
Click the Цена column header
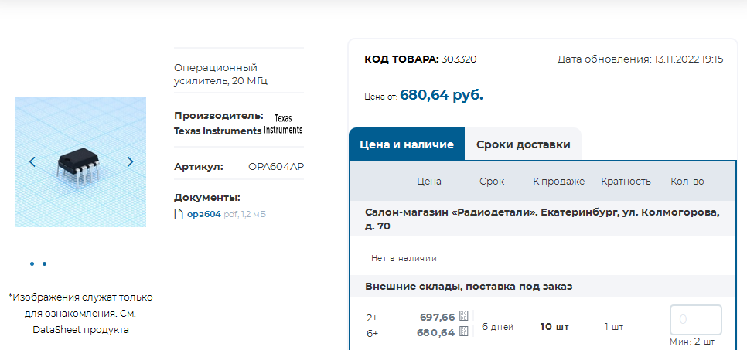click(x=428, y=182)
